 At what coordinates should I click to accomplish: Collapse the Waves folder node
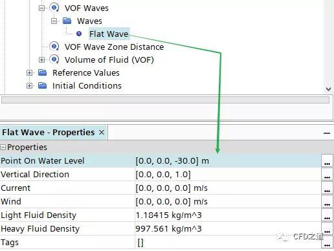tap(54, 21)
